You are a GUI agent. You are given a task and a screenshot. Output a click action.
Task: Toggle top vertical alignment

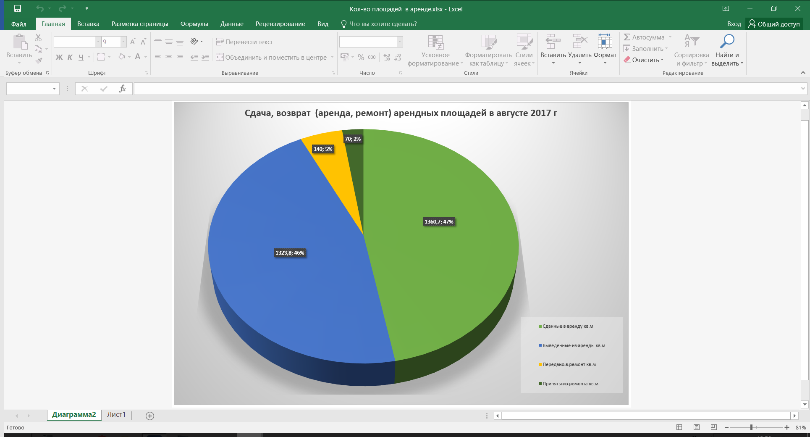[x=158, y=41]
